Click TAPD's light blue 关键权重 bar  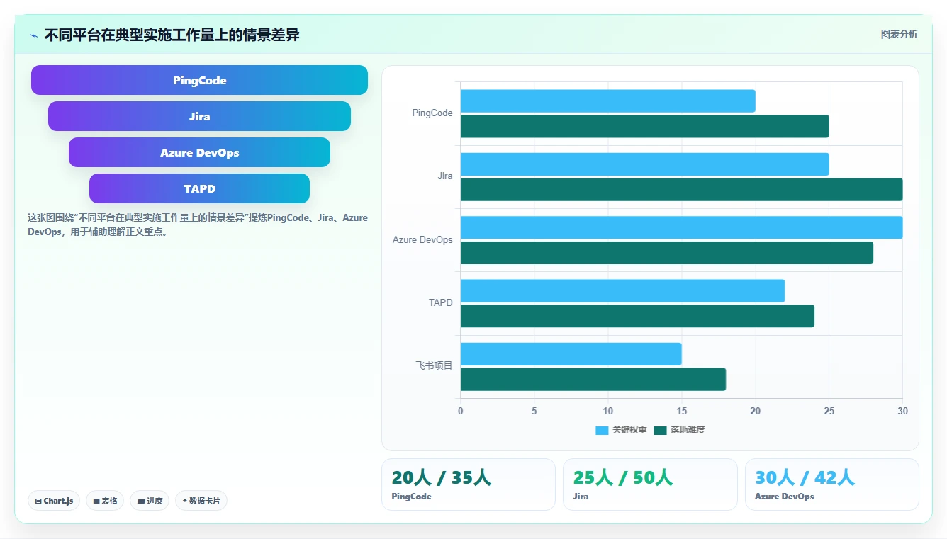tap(622, 290)
